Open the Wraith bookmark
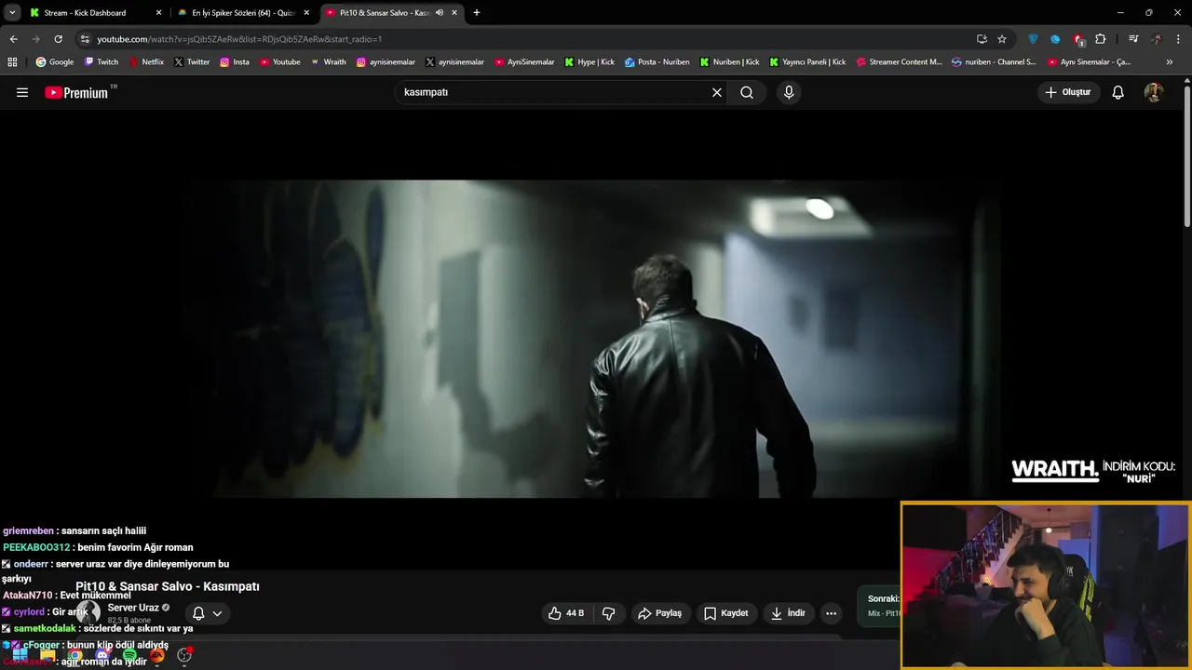This screenshot has width=1192, height=670. click(x=329, y=62)
